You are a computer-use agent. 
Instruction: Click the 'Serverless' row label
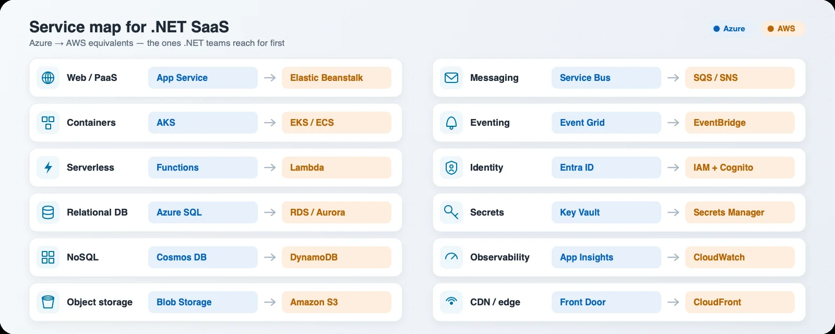click(90, 168)
